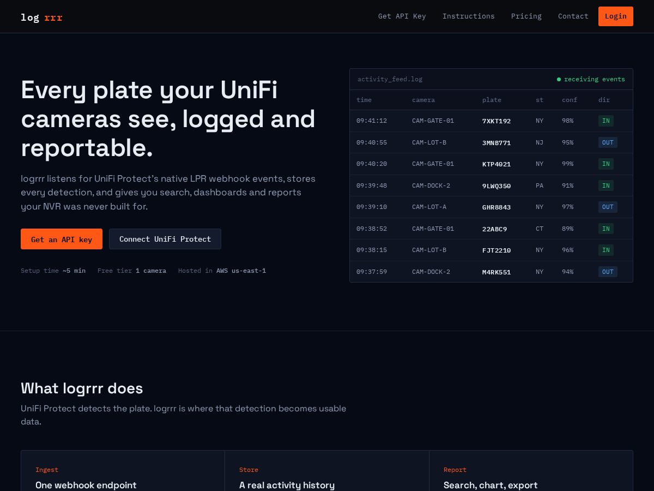This screenshot has width=654, height=491.
Task: Click the A real activity history card title
Action: [287, 485]
